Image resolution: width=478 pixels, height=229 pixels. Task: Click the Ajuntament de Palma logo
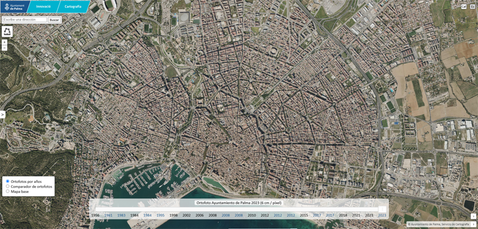pyautogui.click(x=14, y=7)
